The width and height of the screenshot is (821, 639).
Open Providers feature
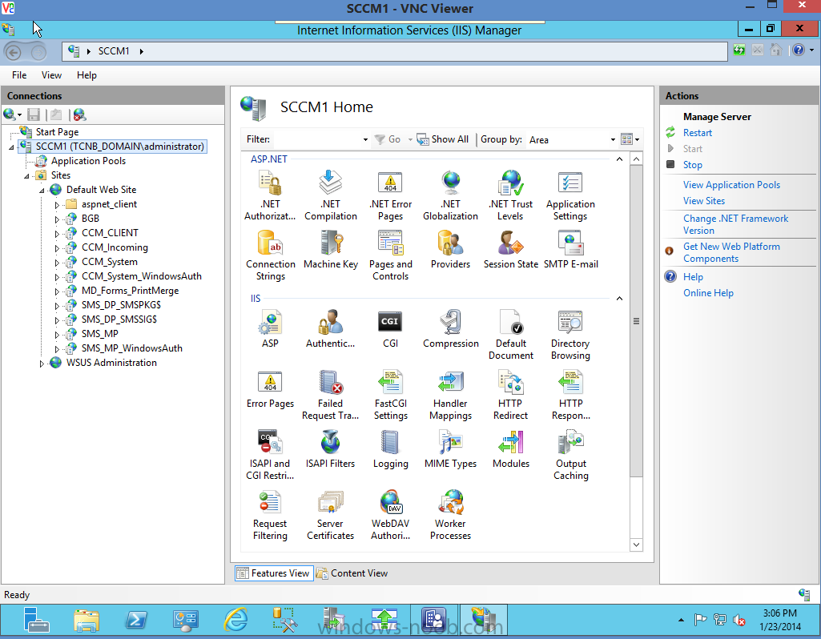point(450,250)
